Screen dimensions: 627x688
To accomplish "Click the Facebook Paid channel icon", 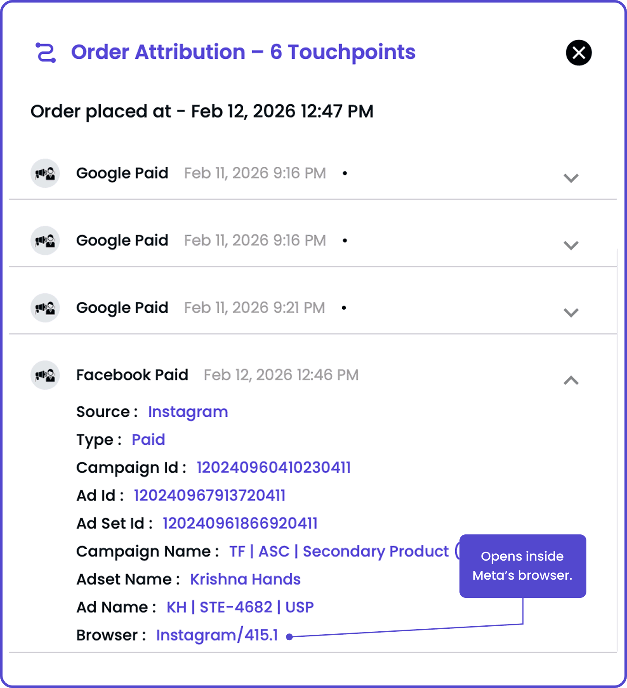I will pos(45,375).
